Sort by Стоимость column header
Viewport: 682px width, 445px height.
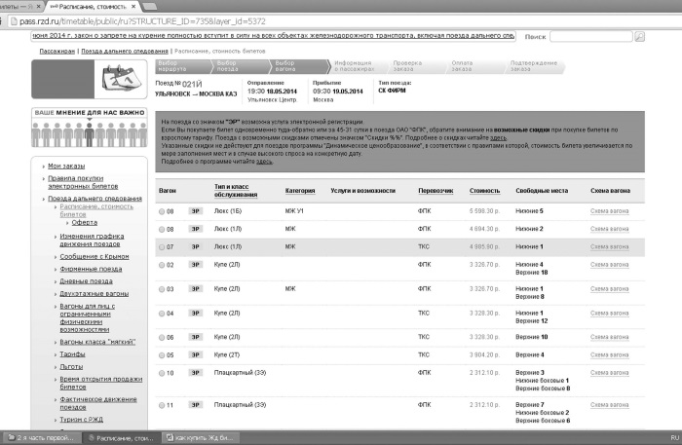pos(484,191)
